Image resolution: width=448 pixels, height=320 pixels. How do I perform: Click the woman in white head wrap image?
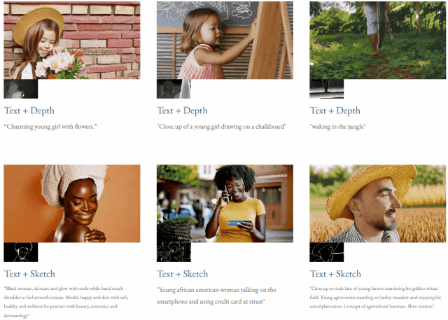pyautogui.click(x=72, y=203)
